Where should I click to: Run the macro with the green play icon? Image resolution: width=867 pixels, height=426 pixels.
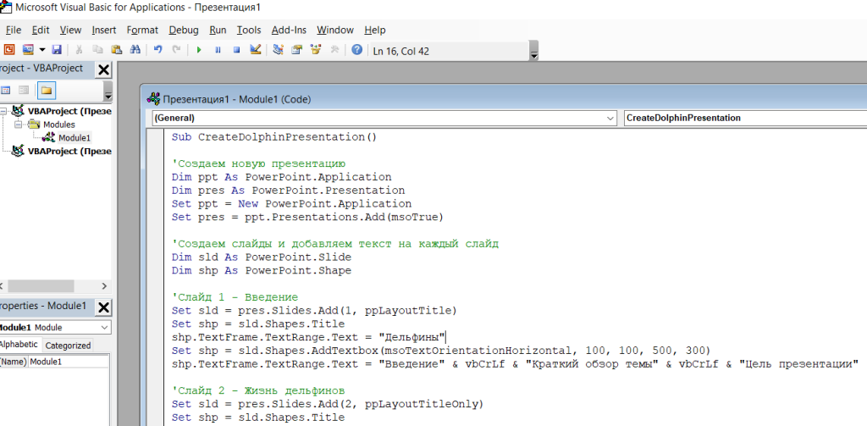click(199, 50)
